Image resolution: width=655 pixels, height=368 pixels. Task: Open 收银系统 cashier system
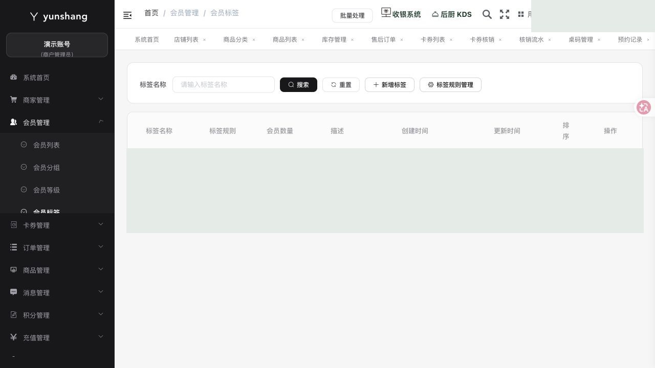point(401,14)
